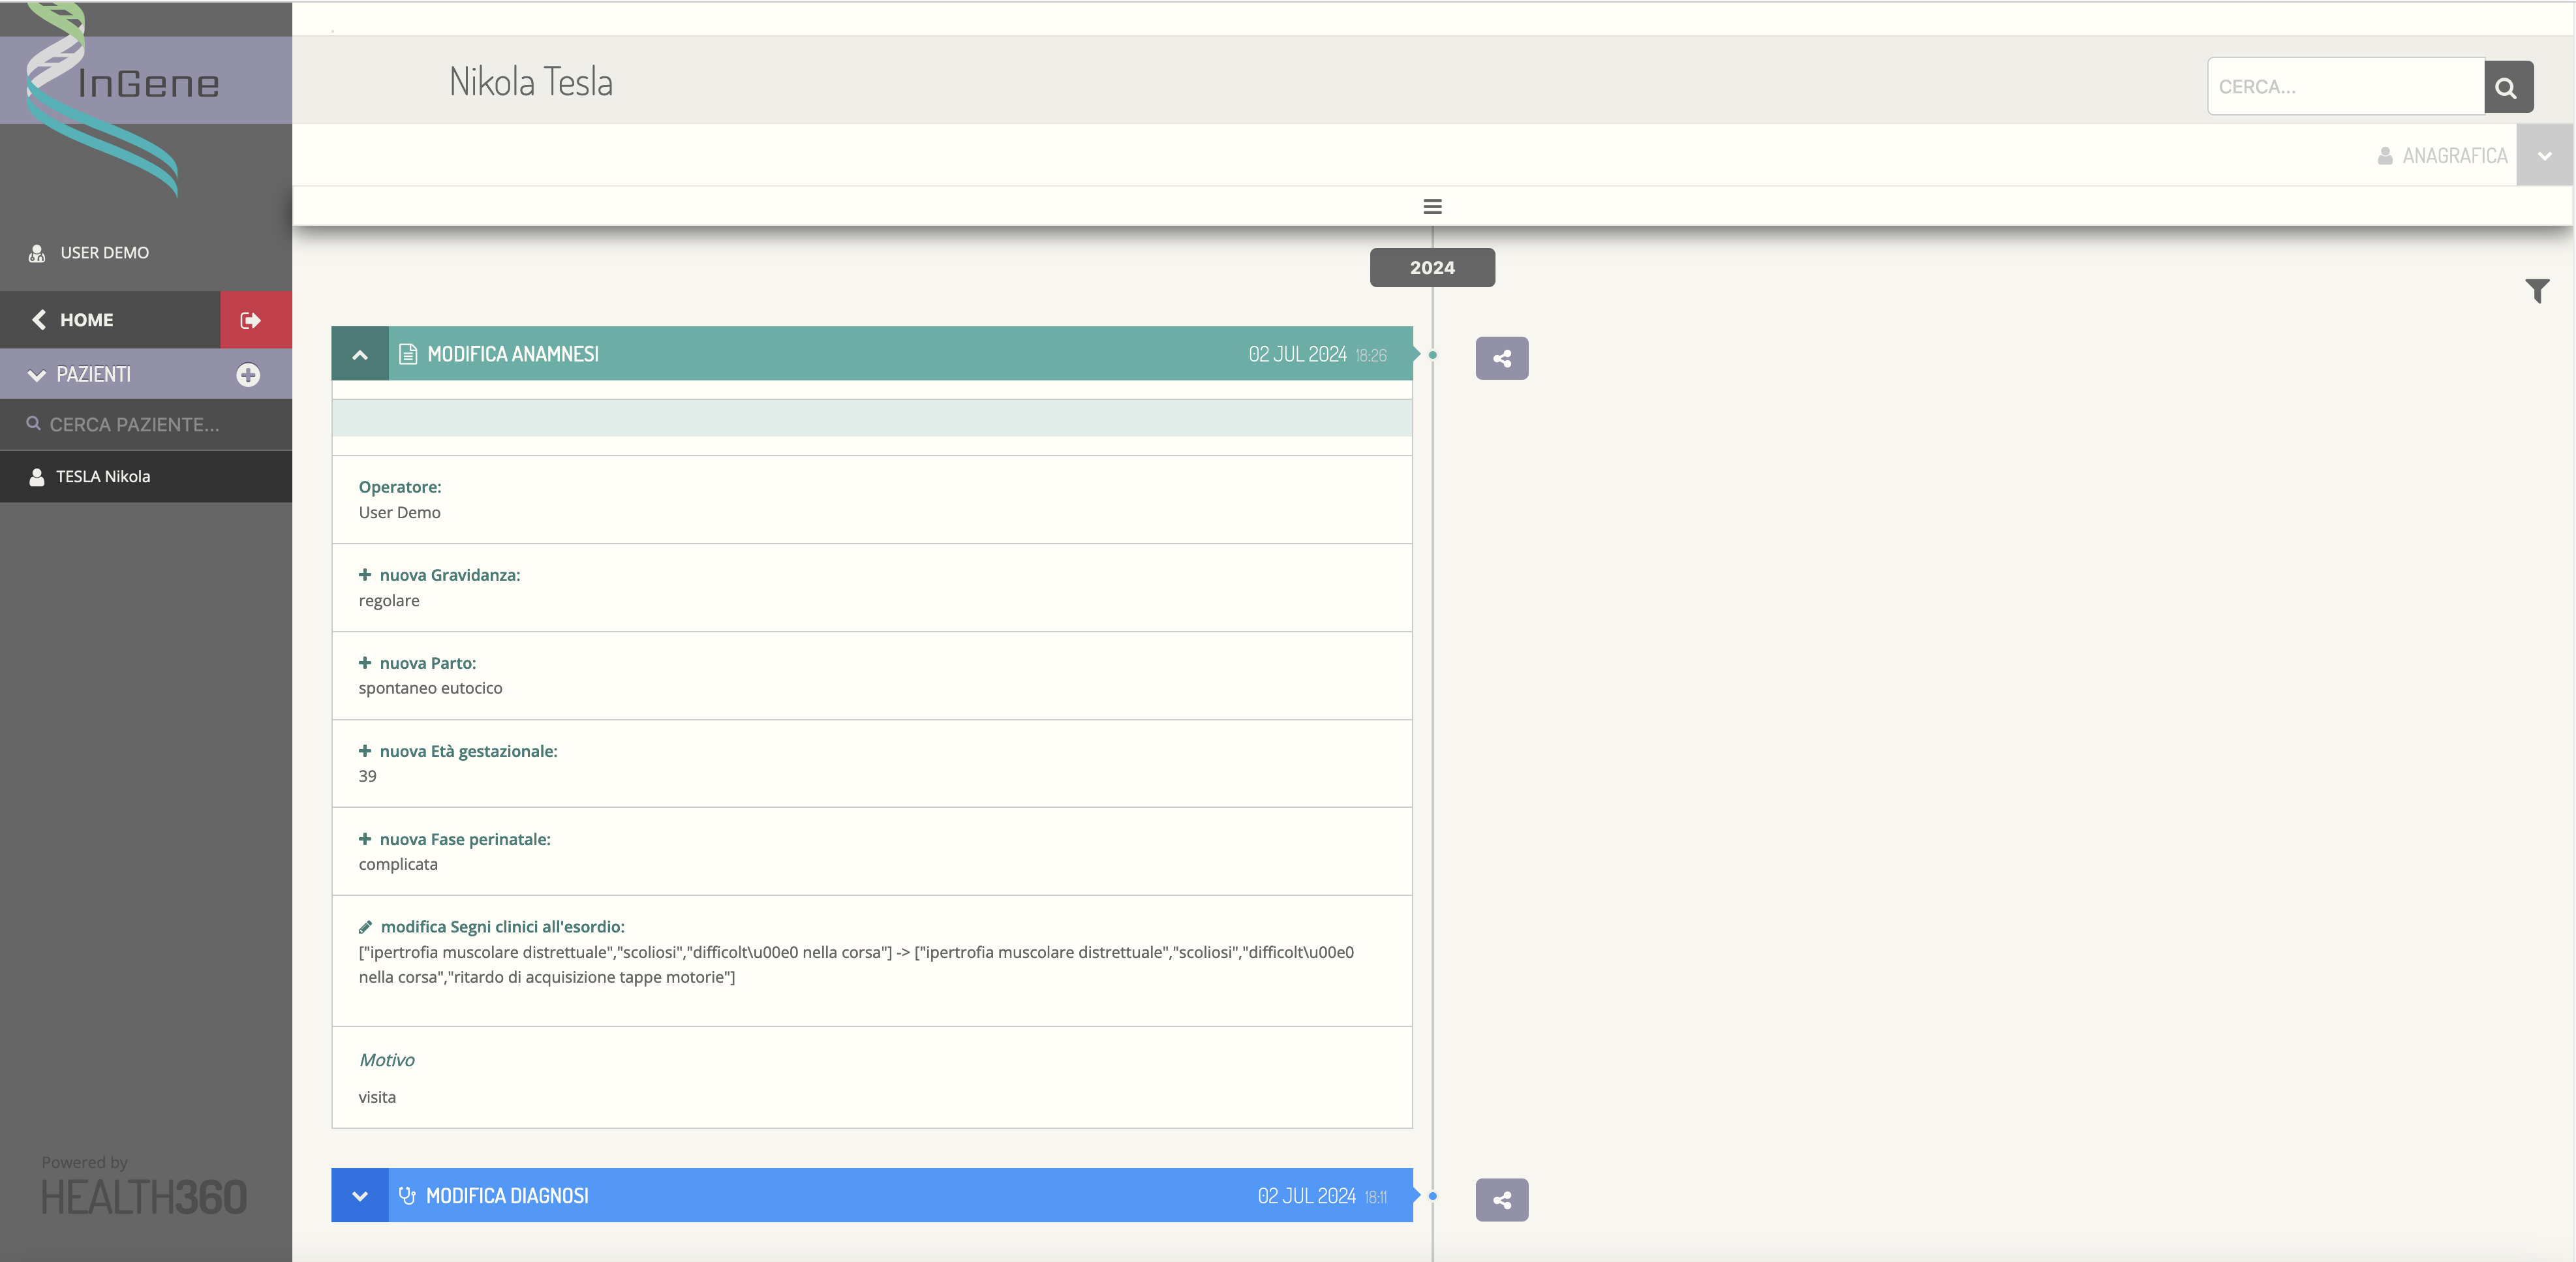
Task: Click the Nikola Tesla page title
Action: [x=531, y=82]
